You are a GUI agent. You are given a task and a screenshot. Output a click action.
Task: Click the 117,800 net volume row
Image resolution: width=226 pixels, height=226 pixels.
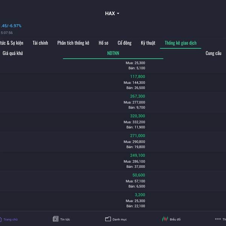tap(113, 82)
